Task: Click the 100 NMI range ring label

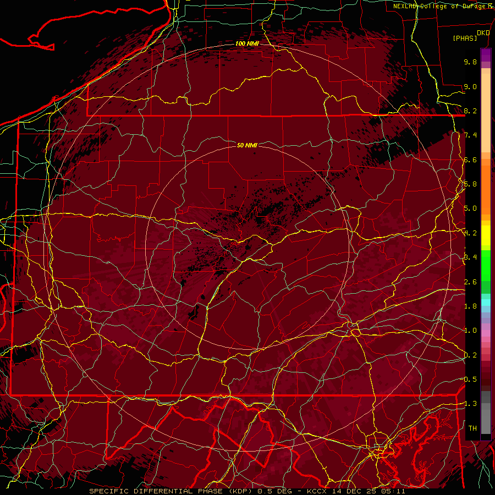Action: click(x=247, y=43)
